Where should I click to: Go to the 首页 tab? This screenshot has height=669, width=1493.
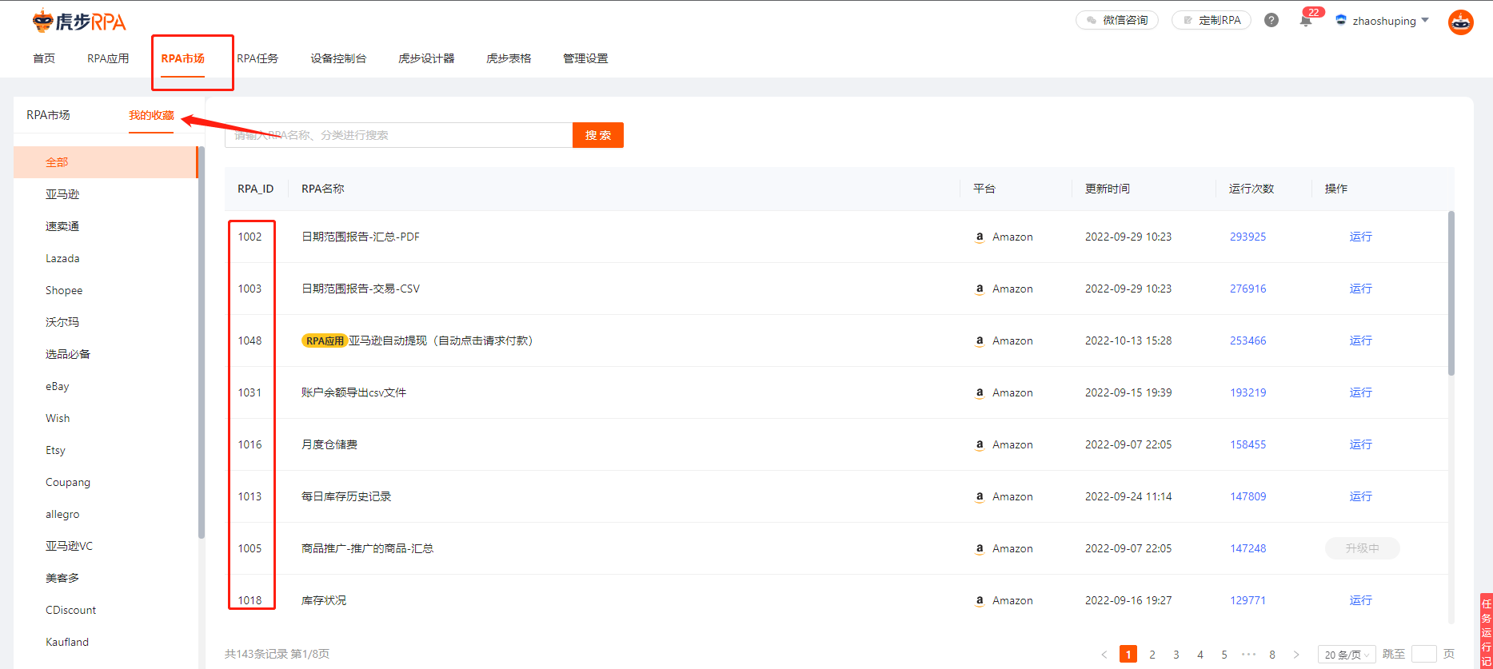point(44,58)
